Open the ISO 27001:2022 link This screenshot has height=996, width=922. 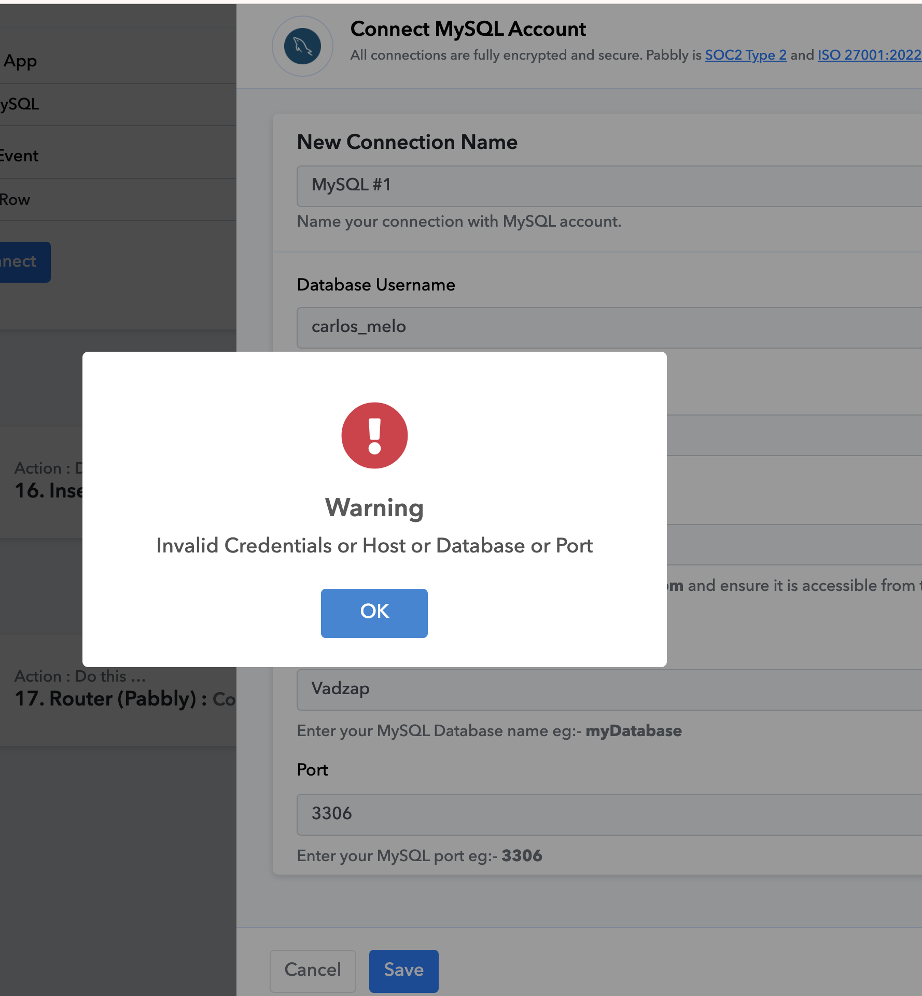click(x=870, y=55)
